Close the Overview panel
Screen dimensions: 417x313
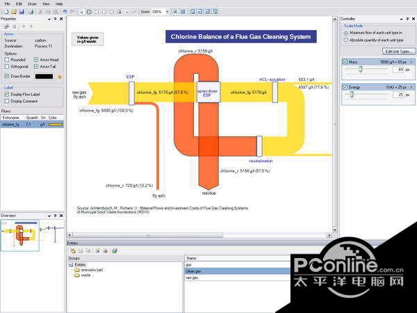coord(61,216)
